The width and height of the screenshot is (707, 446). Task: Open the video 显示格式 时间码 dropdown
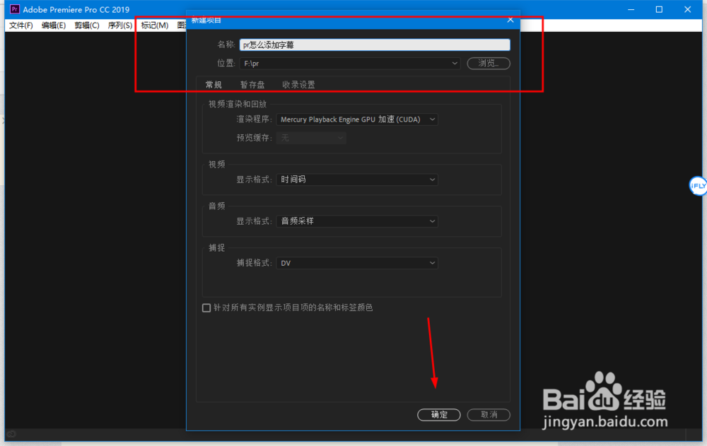coord(356,180)
